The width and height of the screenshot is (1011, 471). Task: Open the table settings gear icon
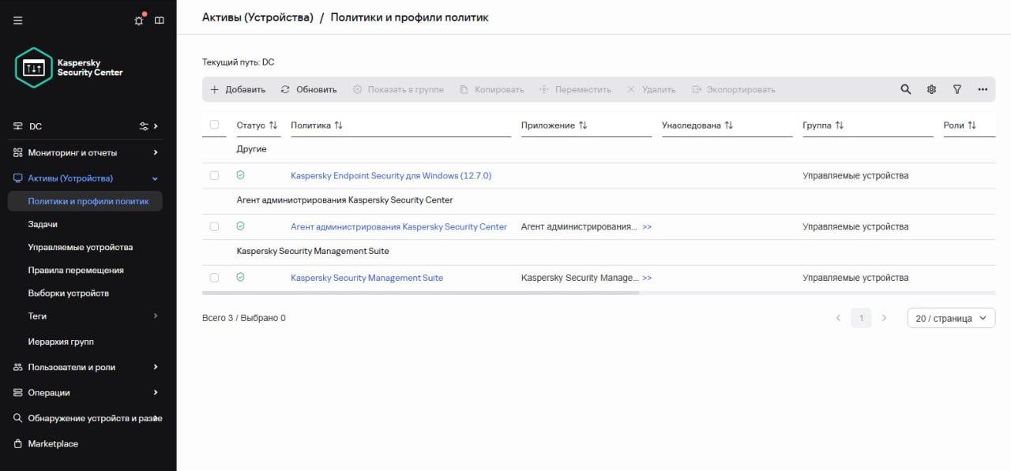[x=931, y=89]
